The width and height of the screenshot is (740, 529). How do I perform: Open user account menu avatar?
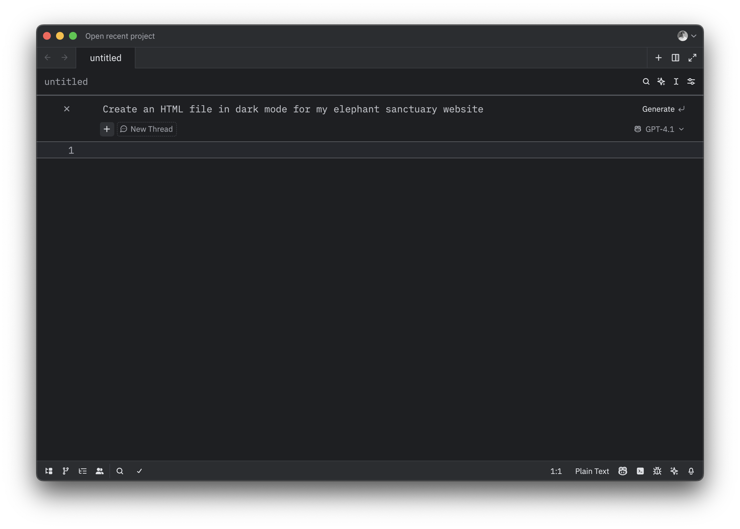(687, 36)
